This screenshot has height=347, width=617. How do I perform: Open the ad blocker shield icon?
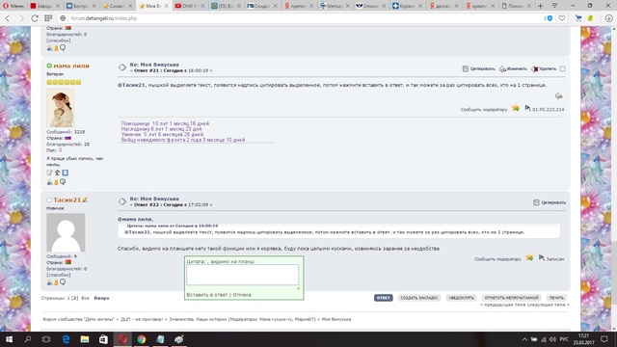click(550, 18)
